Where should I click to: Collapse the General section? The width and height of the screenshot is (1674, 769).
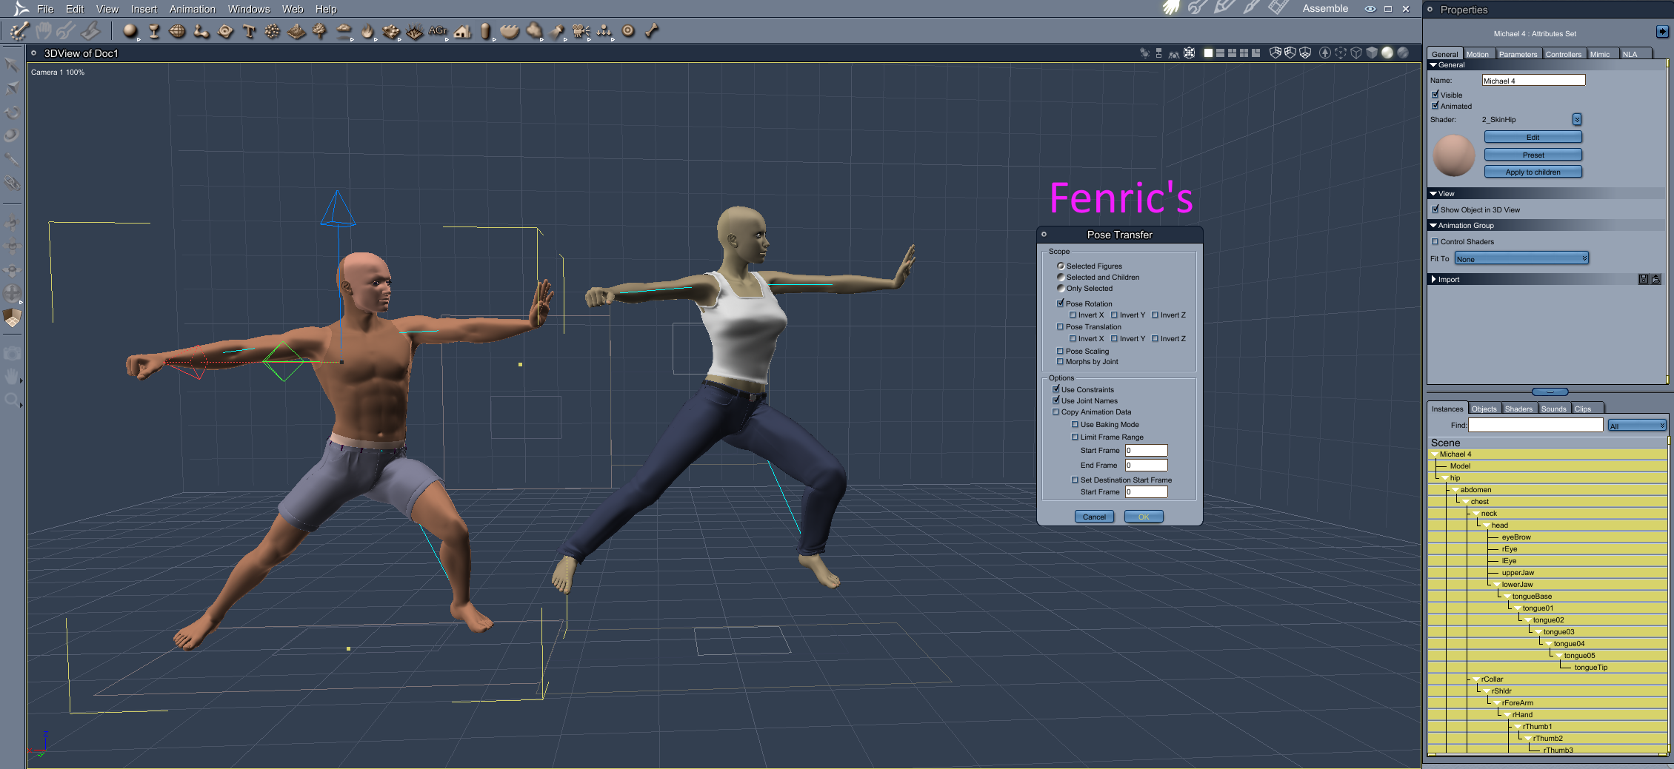1433,65
